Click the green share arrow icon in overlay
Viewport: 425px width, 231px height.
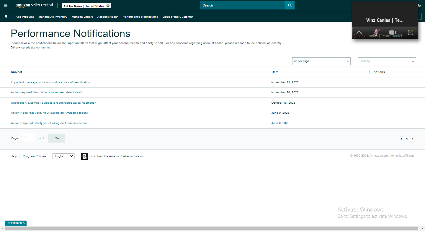coord(410,32)
